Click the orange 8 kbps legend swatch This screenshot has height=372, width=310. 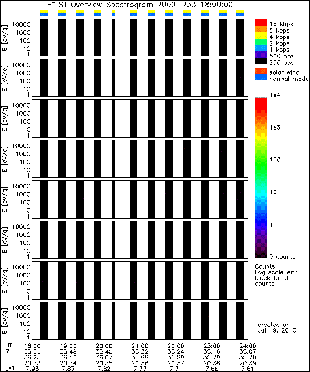coord(261,29)
